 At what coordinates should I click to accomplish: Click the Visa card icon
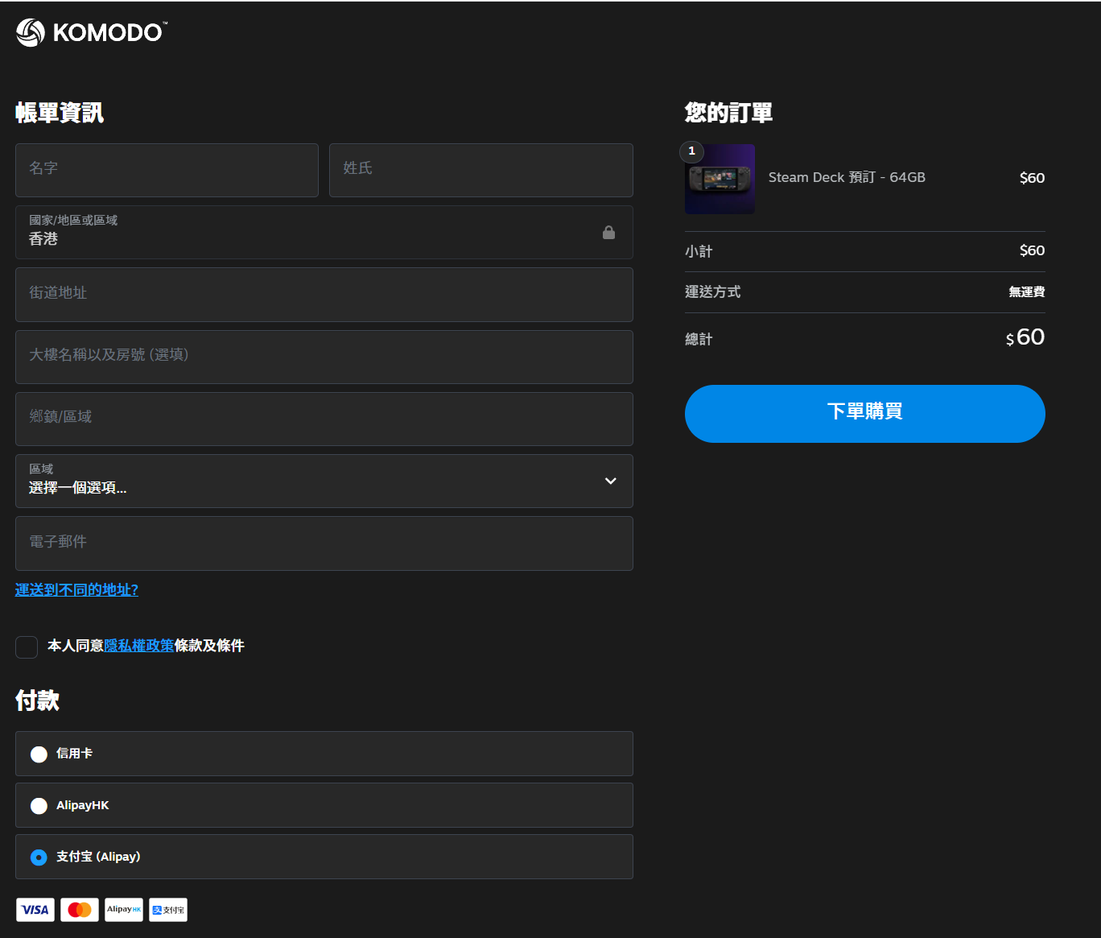point(35,910)
